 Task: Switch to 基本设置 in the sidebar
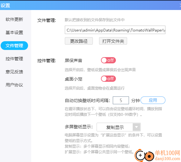coord(14,32)
